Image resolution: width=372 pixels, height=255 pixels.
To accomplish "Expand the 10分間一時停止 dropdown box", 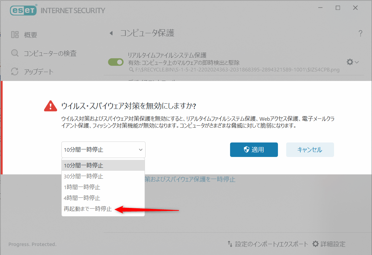I will (103, 150).
